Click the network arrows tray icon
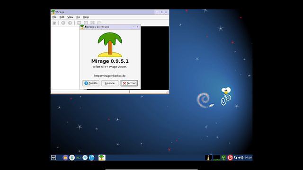The height and width of the screenshot is (170, 303). (235, 158)
